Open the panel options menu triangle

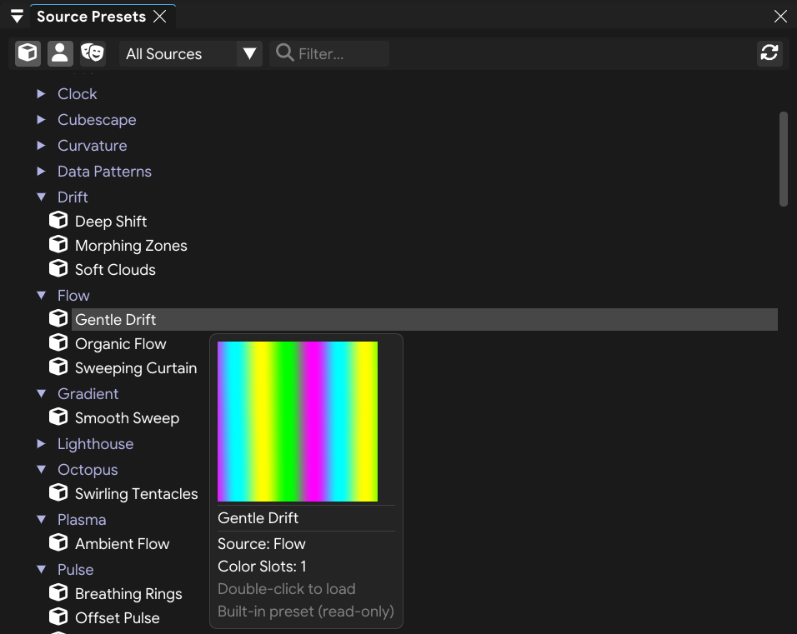(x=17, y=17)
